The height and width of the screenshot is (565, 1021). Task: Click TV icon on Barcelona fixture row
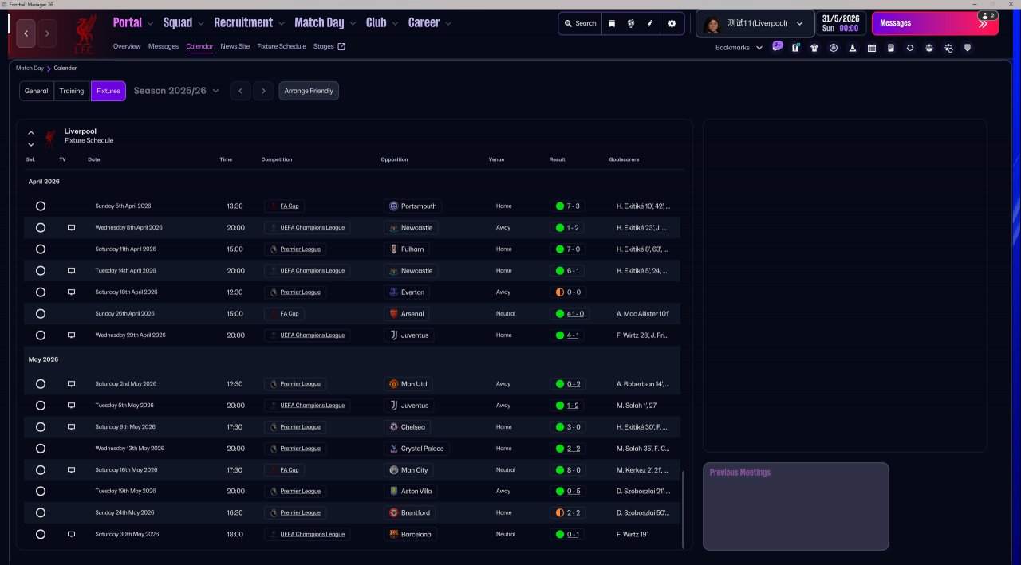pyautogui.click(x=71, y=535)
